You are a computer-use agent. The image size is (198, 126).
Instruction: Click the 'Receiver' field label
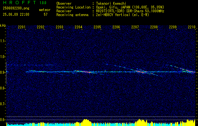pyautogui.click(x=64, y=11)
